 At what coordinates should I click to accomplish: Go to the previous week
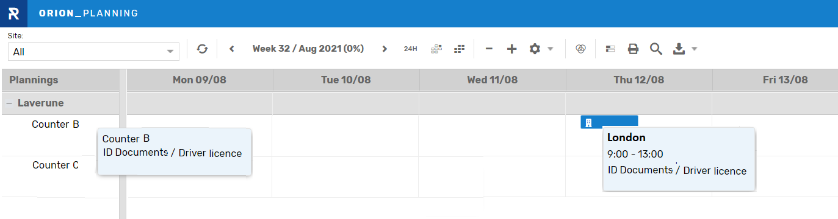[232, 49]
